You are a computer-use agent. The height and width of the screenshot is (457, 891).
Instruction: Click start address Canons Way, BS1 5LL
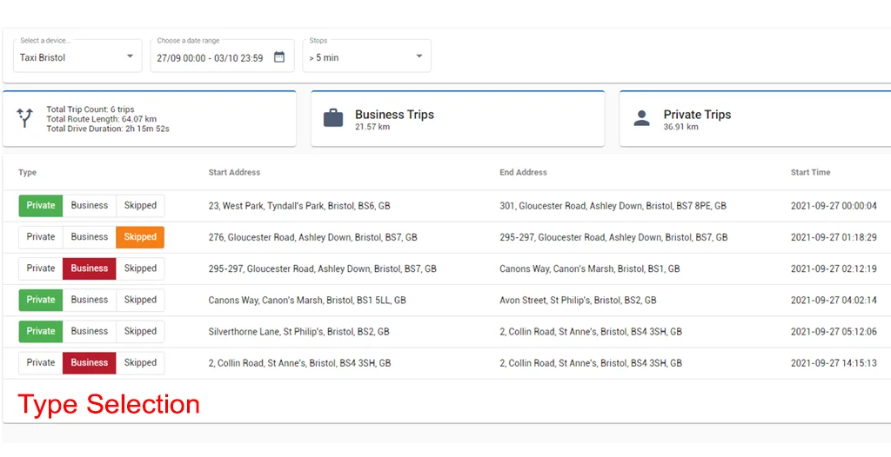coord(307,301)
